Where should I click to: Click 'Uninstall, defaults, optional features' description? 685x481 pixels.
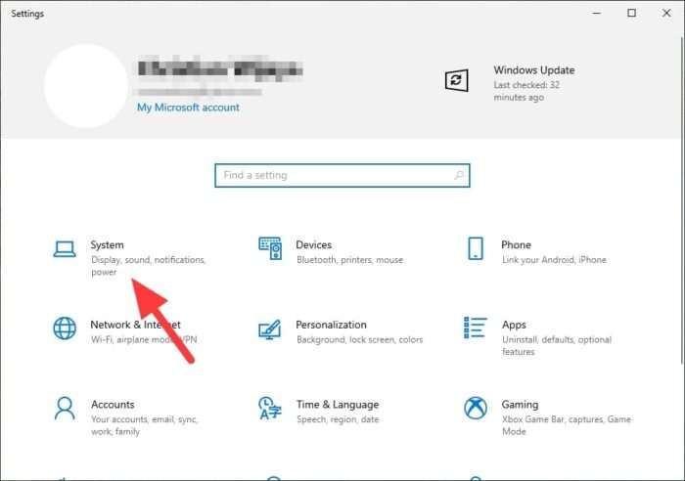coord(557,346)
